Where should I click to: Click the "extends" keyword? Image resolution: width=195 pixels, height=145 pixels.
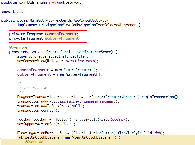pyautogui.click(x=64, y=20)
